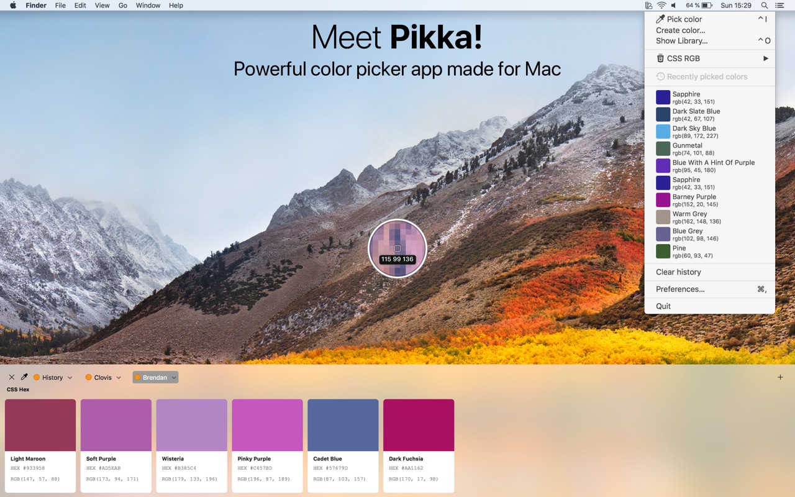This screenshot has height=497, width=795.
Task: Choose Clear history in menu
Action: point(709,272)
